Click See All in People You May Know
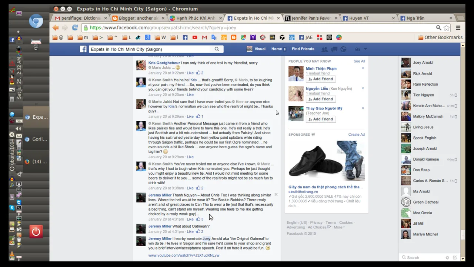This screenshot has width=474, height=267. click(359, 61)
